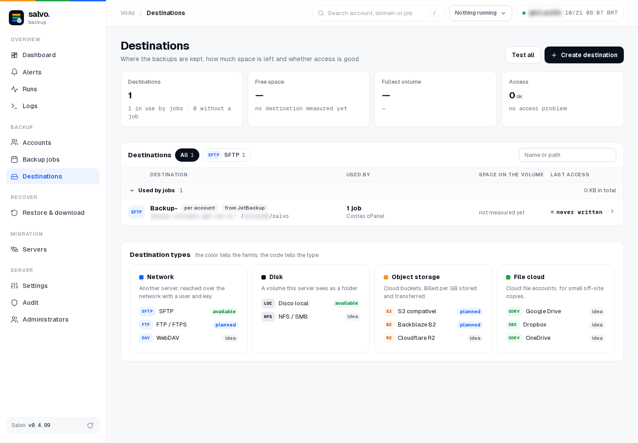
Task: Expand the Backup- SFTP destination row chevron
Action: [x=612, y=212]
